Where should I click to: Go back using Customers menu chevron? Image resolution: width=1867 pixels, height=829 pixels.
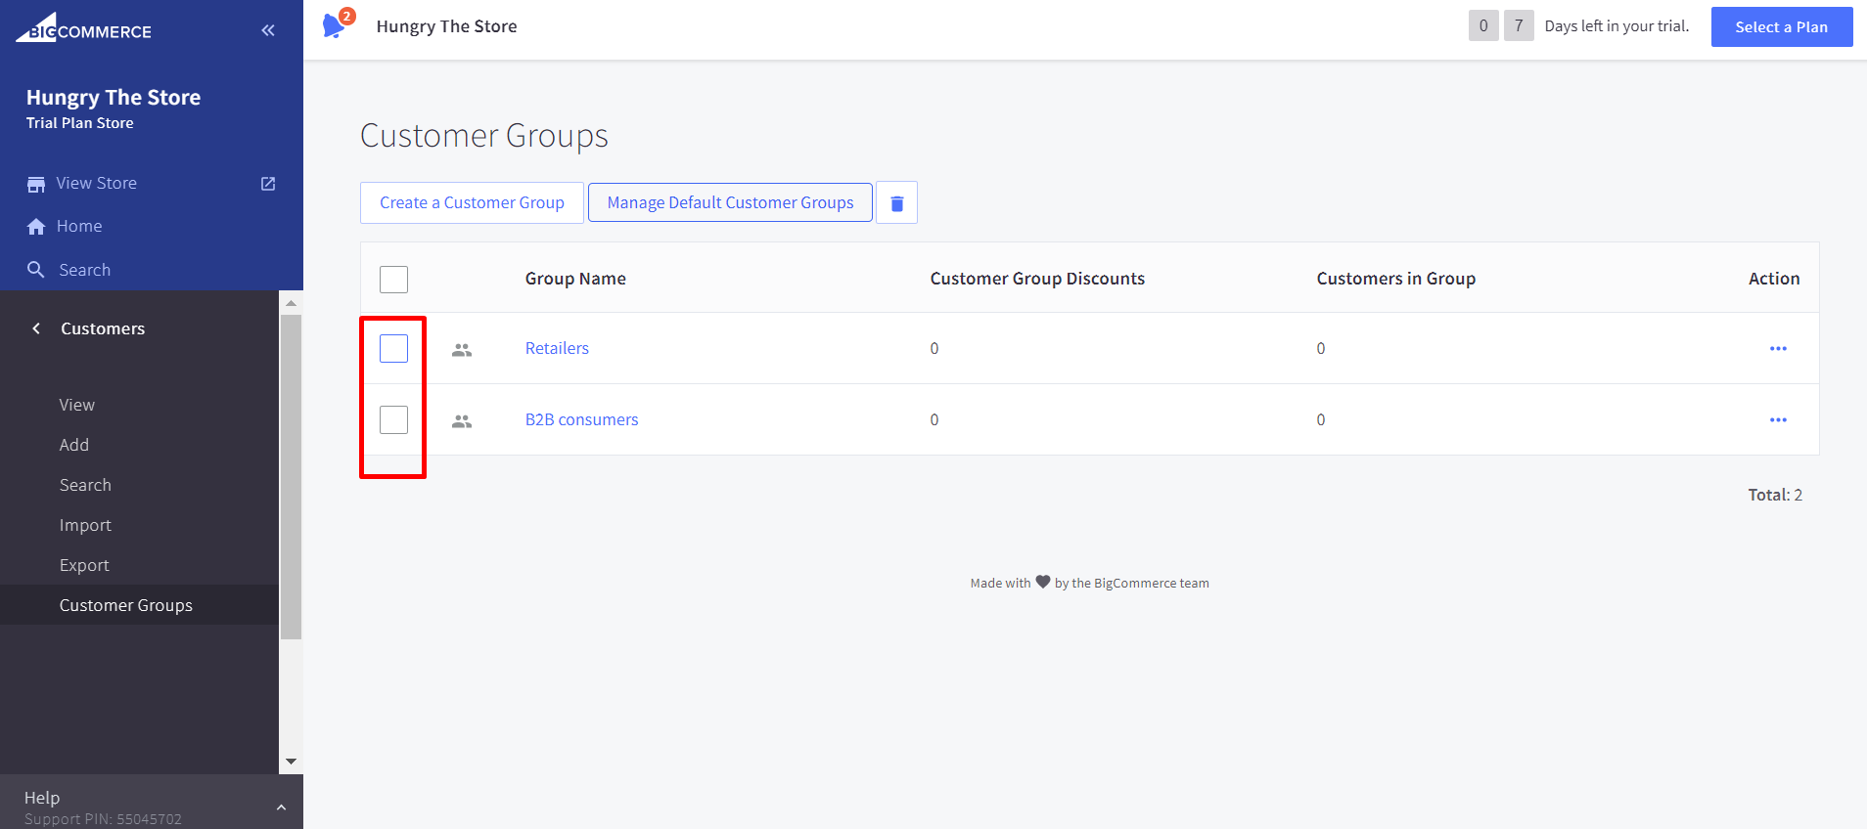point(36,329)
